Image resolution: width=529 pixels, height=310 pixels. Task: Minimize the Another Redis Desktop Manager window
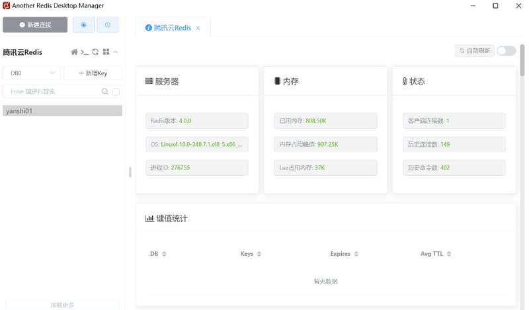point(473,6)
